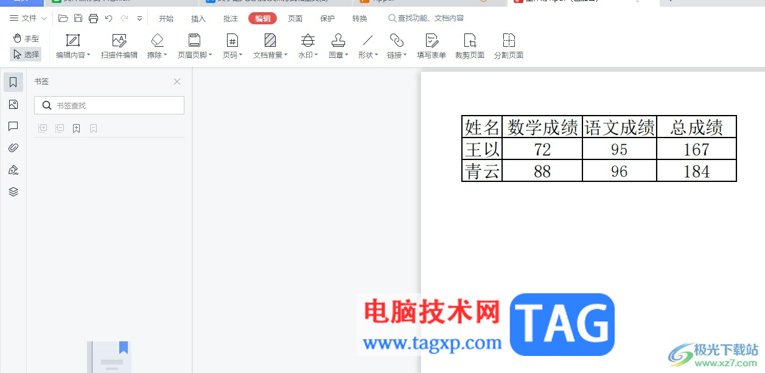Image resolution: width=765 pixels, height=373 pixels.
Task: Switch to the 批注 tab
Action: [x=231, y=19]
